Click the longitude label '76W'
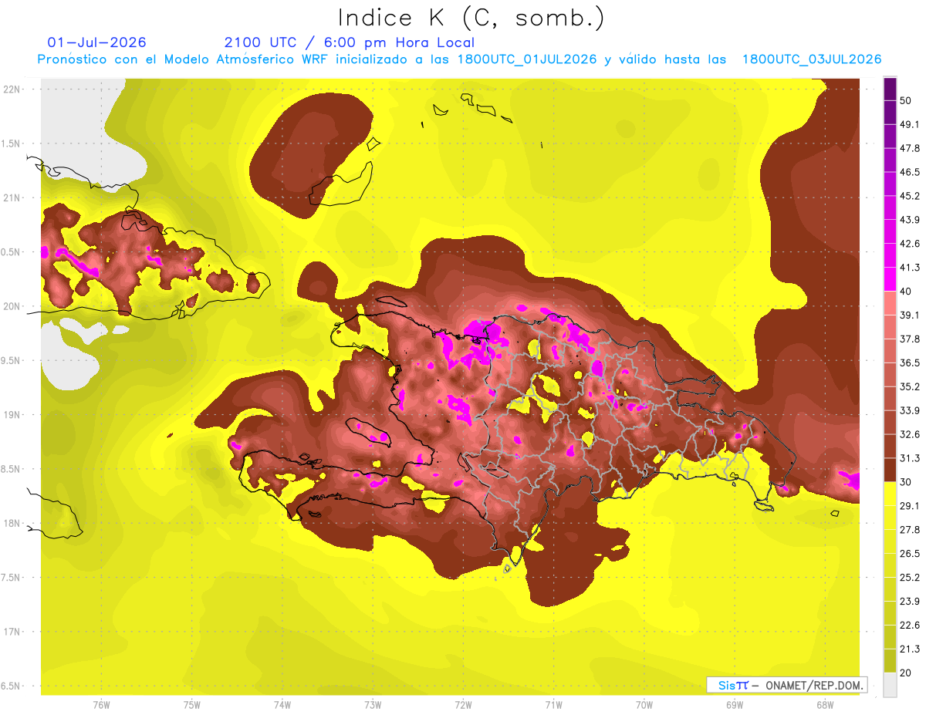The image size is (926, 715). click(x=101, y=705)
